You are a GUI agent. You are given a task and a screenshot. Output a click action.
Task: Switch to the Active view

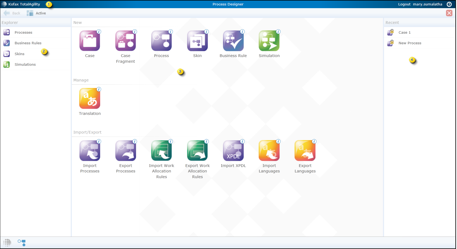point(36,13)
